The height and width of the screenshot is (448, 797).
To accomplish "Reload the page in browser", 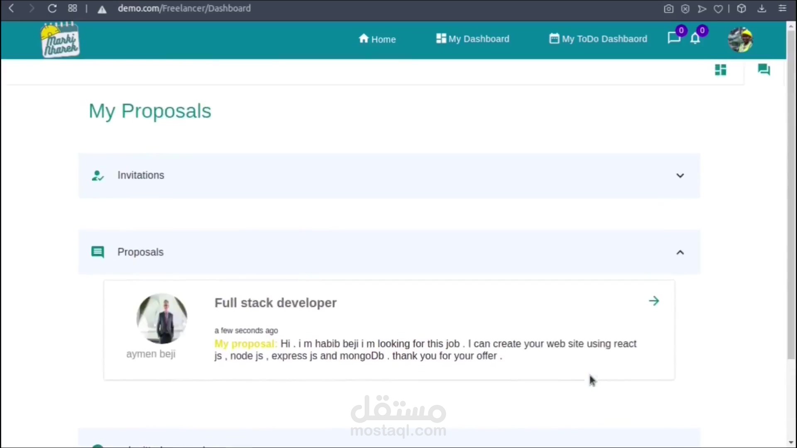I will coord(52,8).
